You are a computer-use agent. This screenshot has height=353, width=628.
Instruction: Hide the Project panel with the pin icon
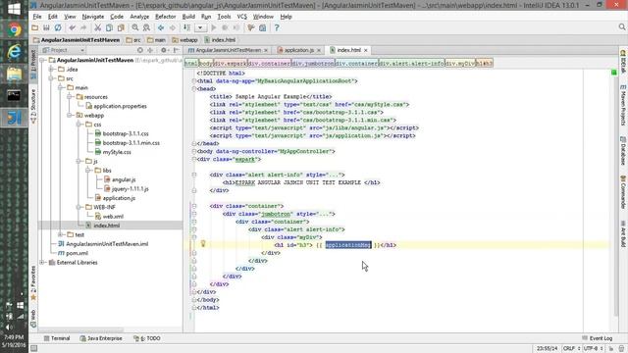pos(177,50)
